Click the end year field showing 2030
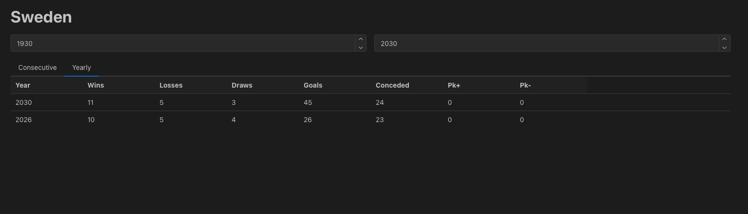748x214 pixels. click(546, 44)
